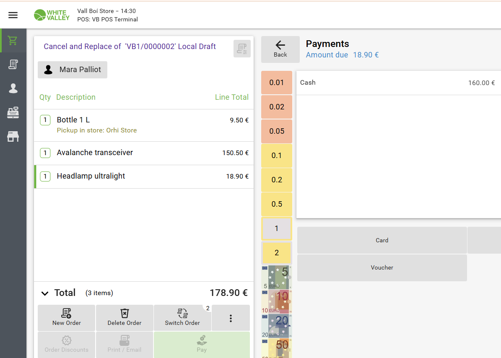Add 0.1 coin amount
501x358 pixels.
tap(277, 156)
